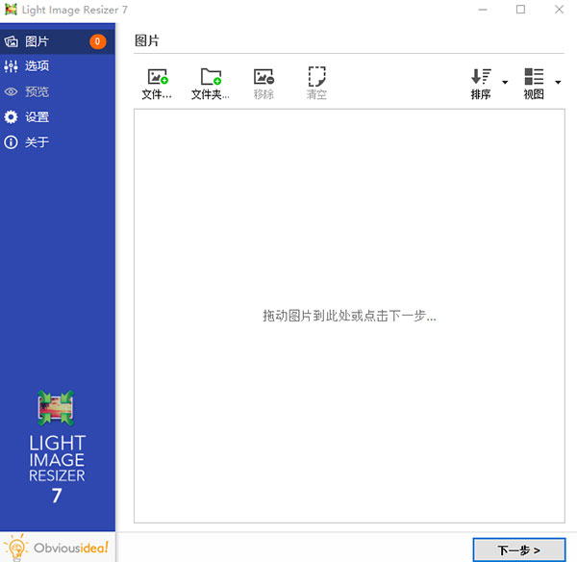Click the add folder (文件夹) icon
Image resolution: width=577 pixels, height=562 pixels.
210,77
